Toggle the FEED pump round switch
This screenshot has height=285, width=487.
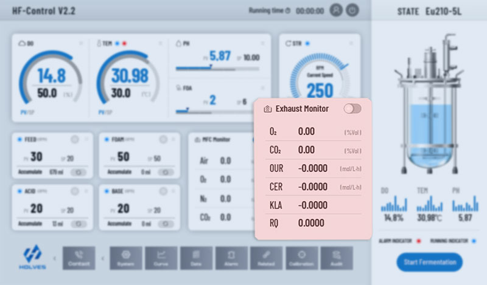(x=74, y=140)
